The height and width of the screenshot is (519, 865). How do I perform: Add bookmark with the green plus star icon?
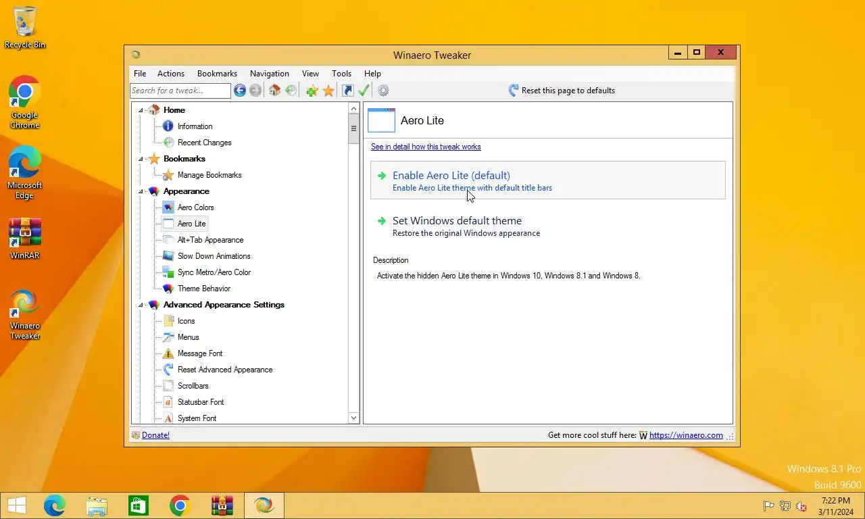pos(312,91)
